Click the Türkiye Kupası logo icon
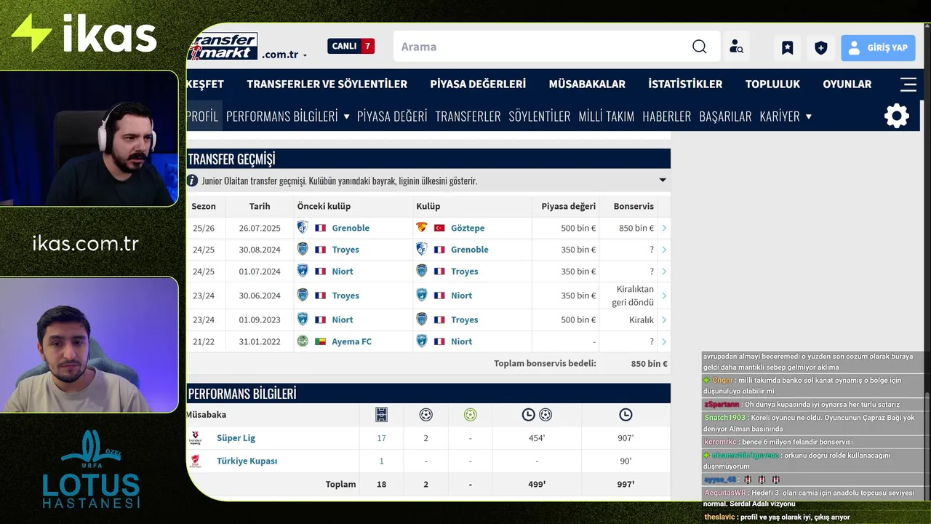Viewport: 931px width, 524px height. (195, 461)
